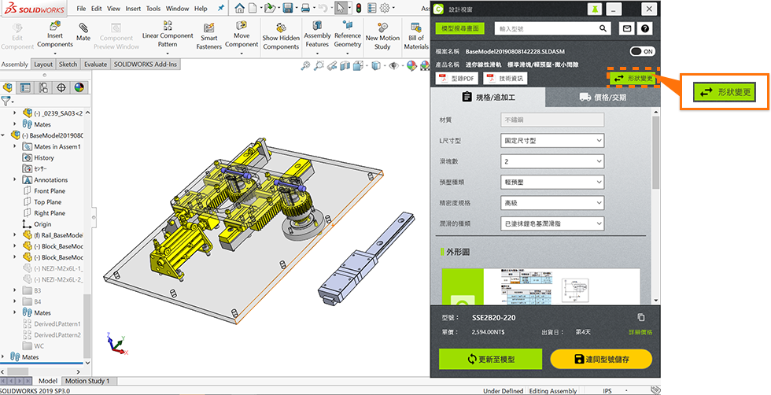The image size is (771, 395).
Task: Click the Mate tool in Assembly ribbon
Action: click(x=83, y=32)
